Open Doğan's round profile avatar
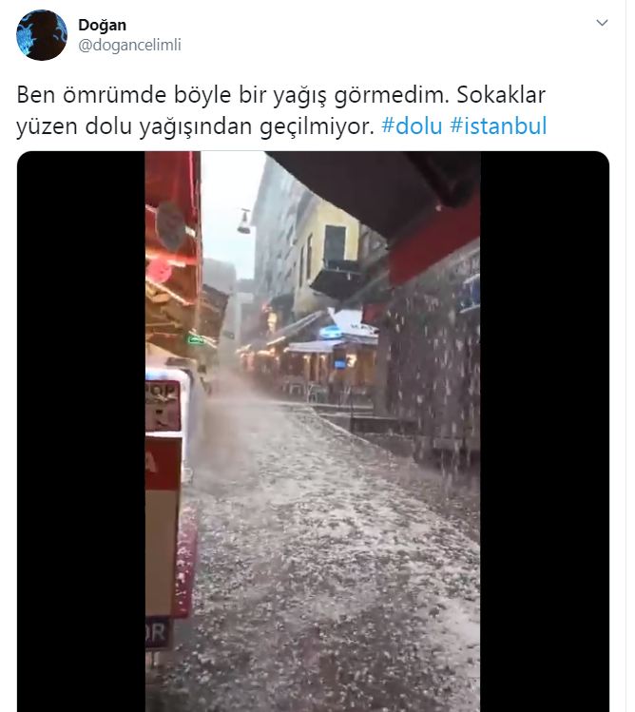The image size is (635, 712). 41,34
